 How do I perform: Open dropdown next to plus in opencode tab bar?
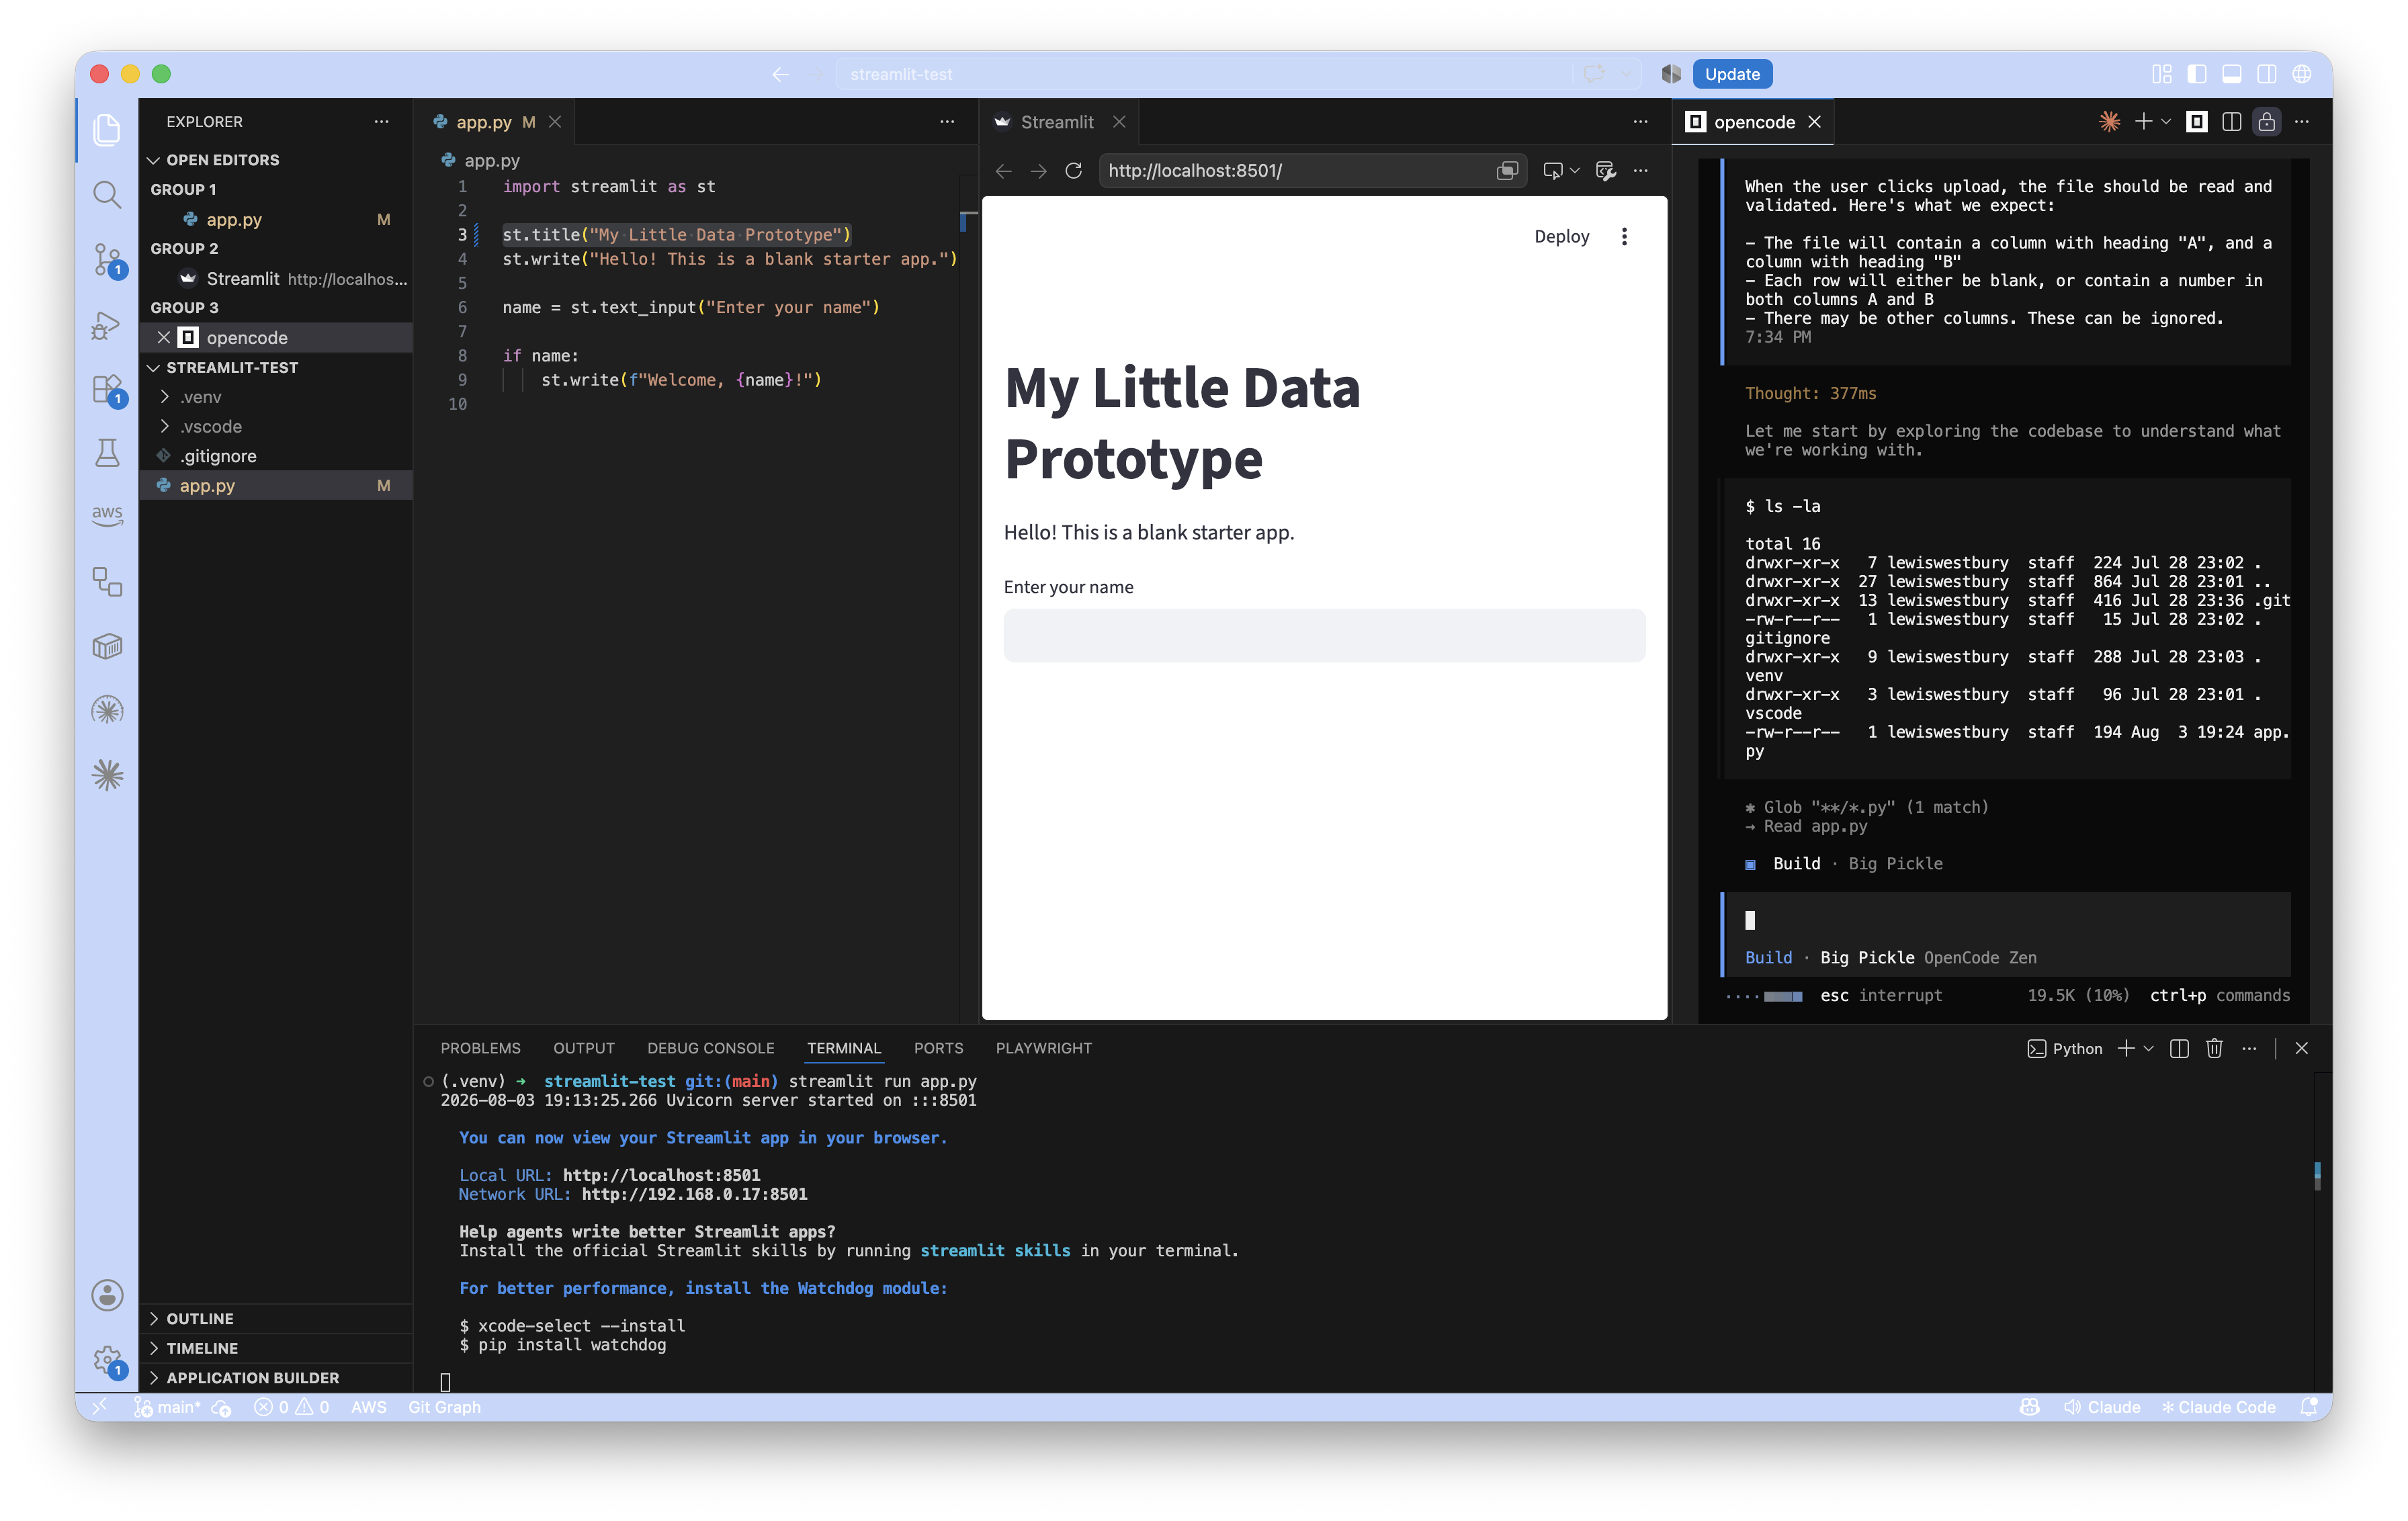[2166, 122]
